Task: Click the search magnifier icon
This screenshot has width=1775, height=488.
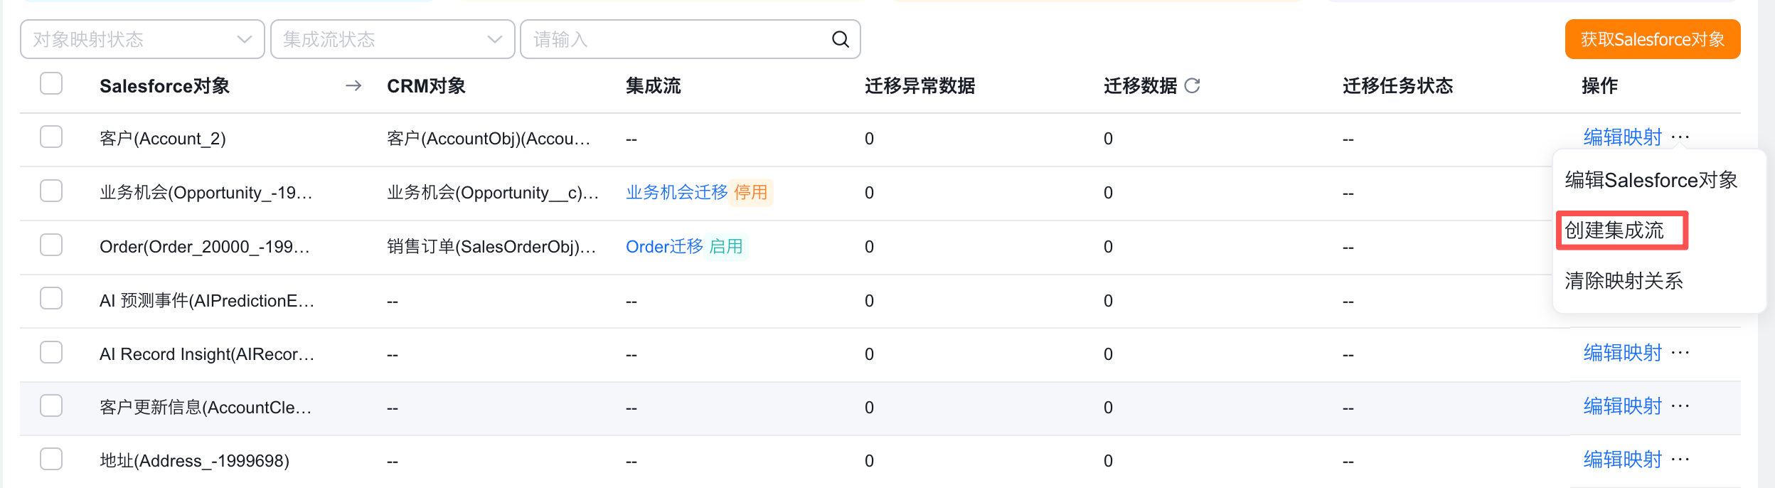Action: click(841, 39)
